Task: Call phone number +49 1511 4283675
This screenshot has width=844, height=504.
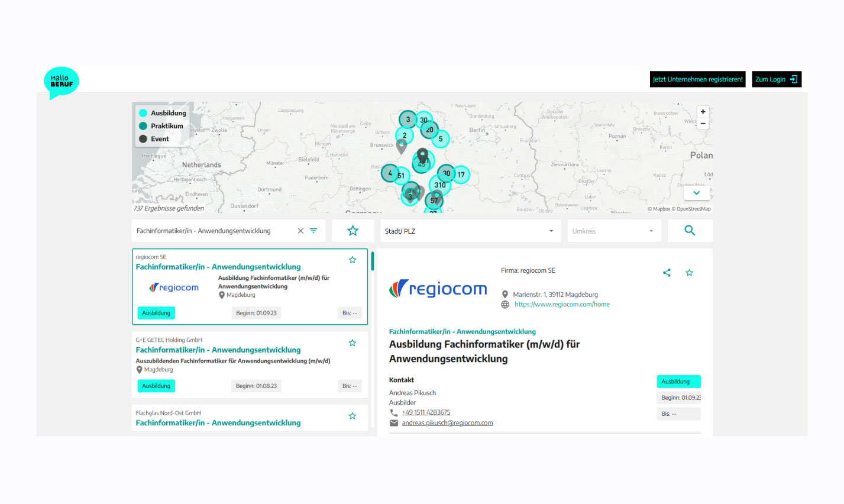Action: click(426, 412)
